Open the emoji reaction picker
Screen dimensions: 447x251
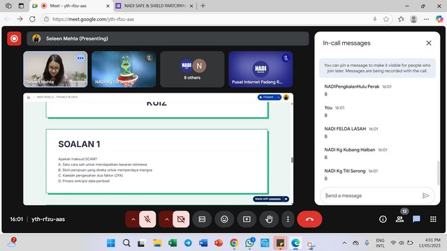click(x=224, y=219)
